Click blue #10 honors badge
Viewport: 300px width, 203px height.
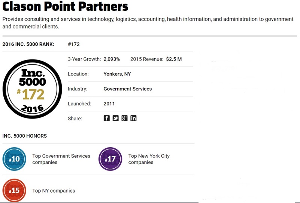[x=14, y=159]
